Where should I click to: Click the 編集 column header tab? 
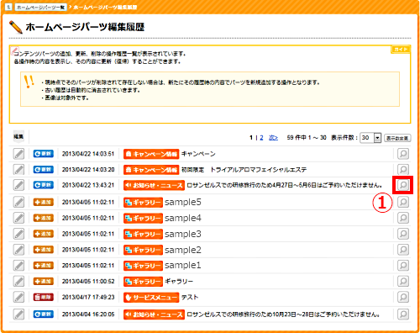point(18,136)
